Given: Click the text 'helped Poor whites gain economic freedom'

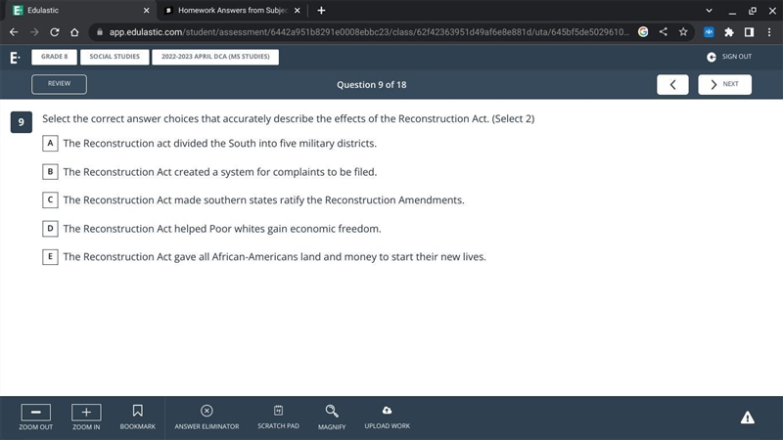Looking at the screenshot, I should click(277, 229).
